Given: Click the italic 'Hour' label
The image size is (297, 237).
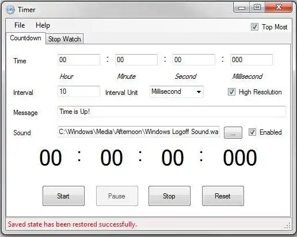Looking at the screenshot, I should point(66,77).
